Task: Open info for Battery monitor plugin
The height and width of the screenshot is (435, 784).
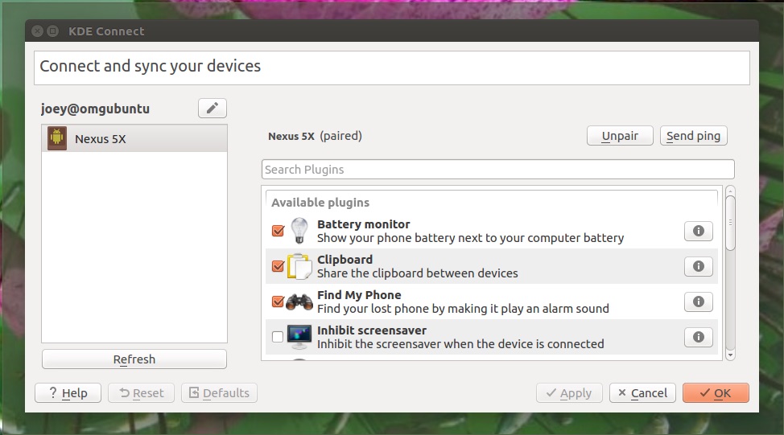Action: [x=699, y=231]
